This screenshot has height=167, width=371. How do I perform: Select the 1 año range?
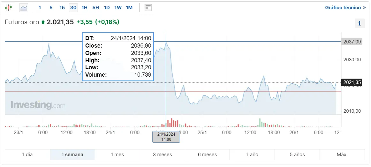coord(252,155)
